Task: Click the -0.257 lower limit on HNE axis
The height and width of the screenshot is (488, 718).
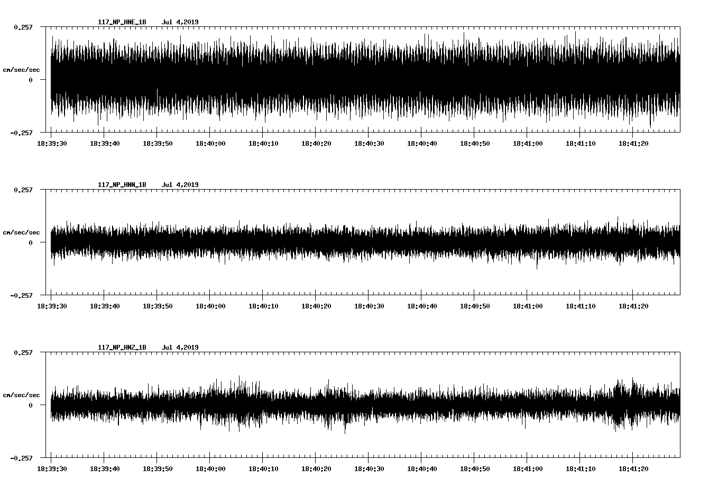Action: click(21, 133)
